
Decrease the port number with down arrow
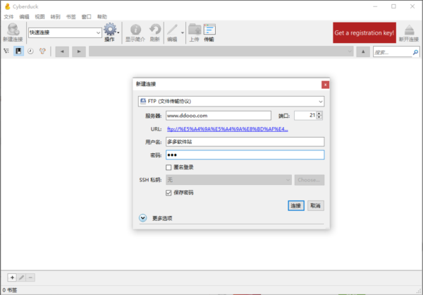click(x=319, y=117)
